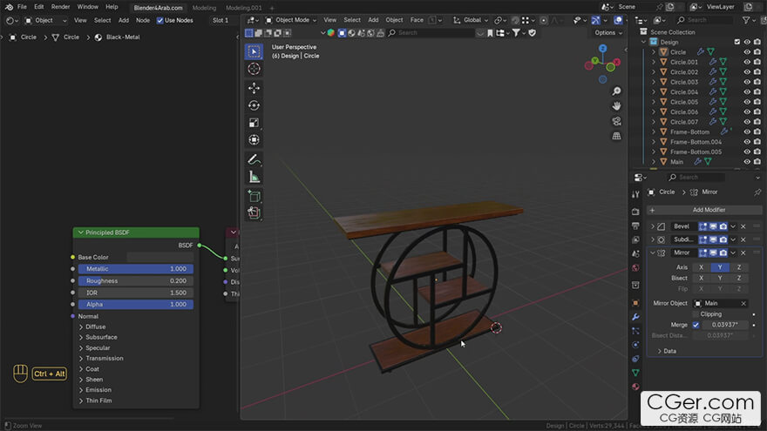The width and height of the screenshot is (767, 431).
Task: Open the Render properties tab icon
Action: [x=635, y=212]
